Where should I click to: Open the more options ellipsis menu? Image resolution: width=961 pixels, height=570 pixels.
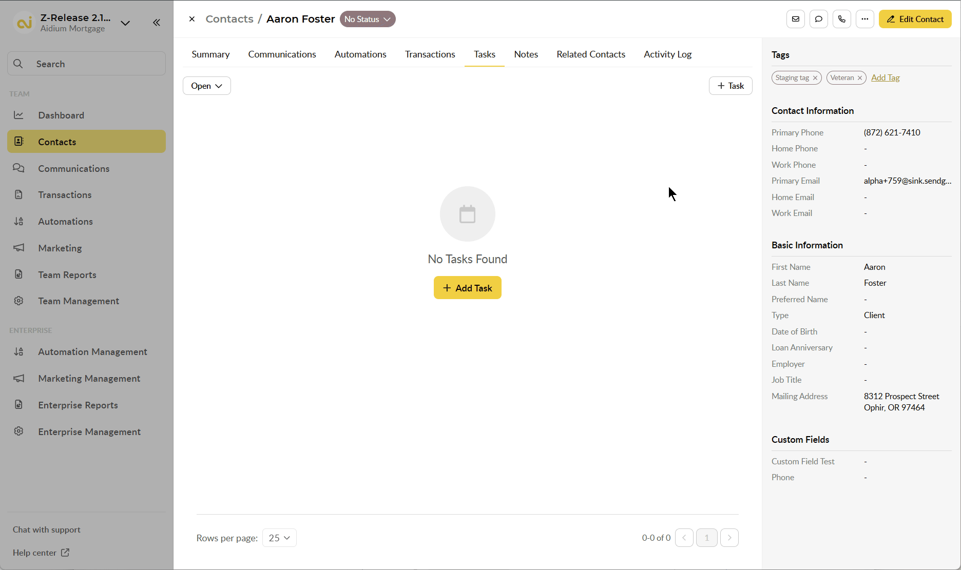click(864, 19)
